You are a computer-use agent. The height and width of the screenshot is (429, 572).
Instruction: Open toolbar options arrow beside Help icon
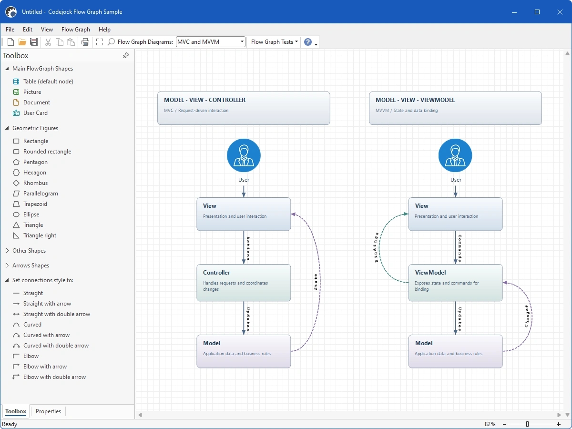(316, 44)
